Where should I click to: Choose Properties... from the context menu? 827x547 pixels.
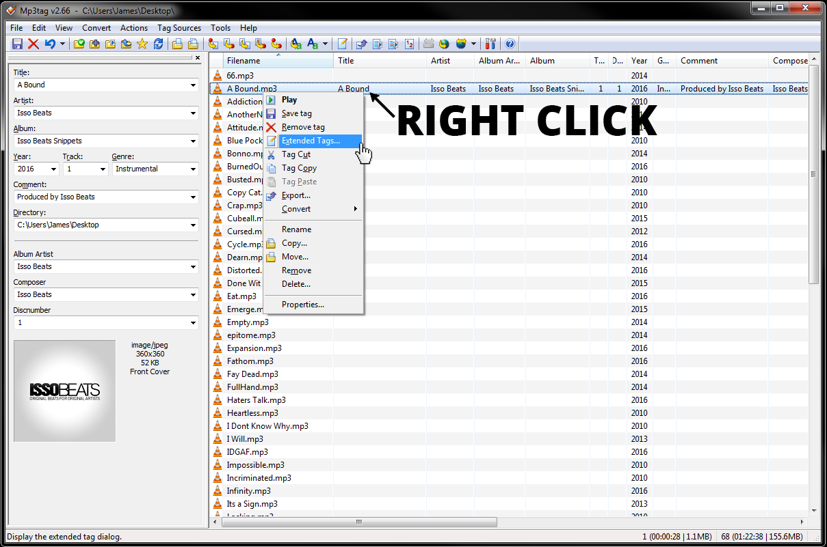[x=302, y=305]
